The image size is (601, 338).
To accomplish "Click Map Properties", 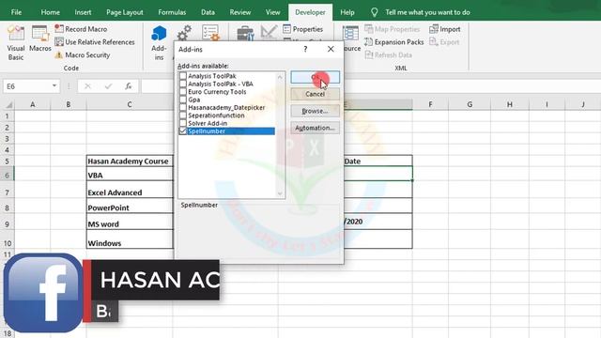I will (393, 29).
